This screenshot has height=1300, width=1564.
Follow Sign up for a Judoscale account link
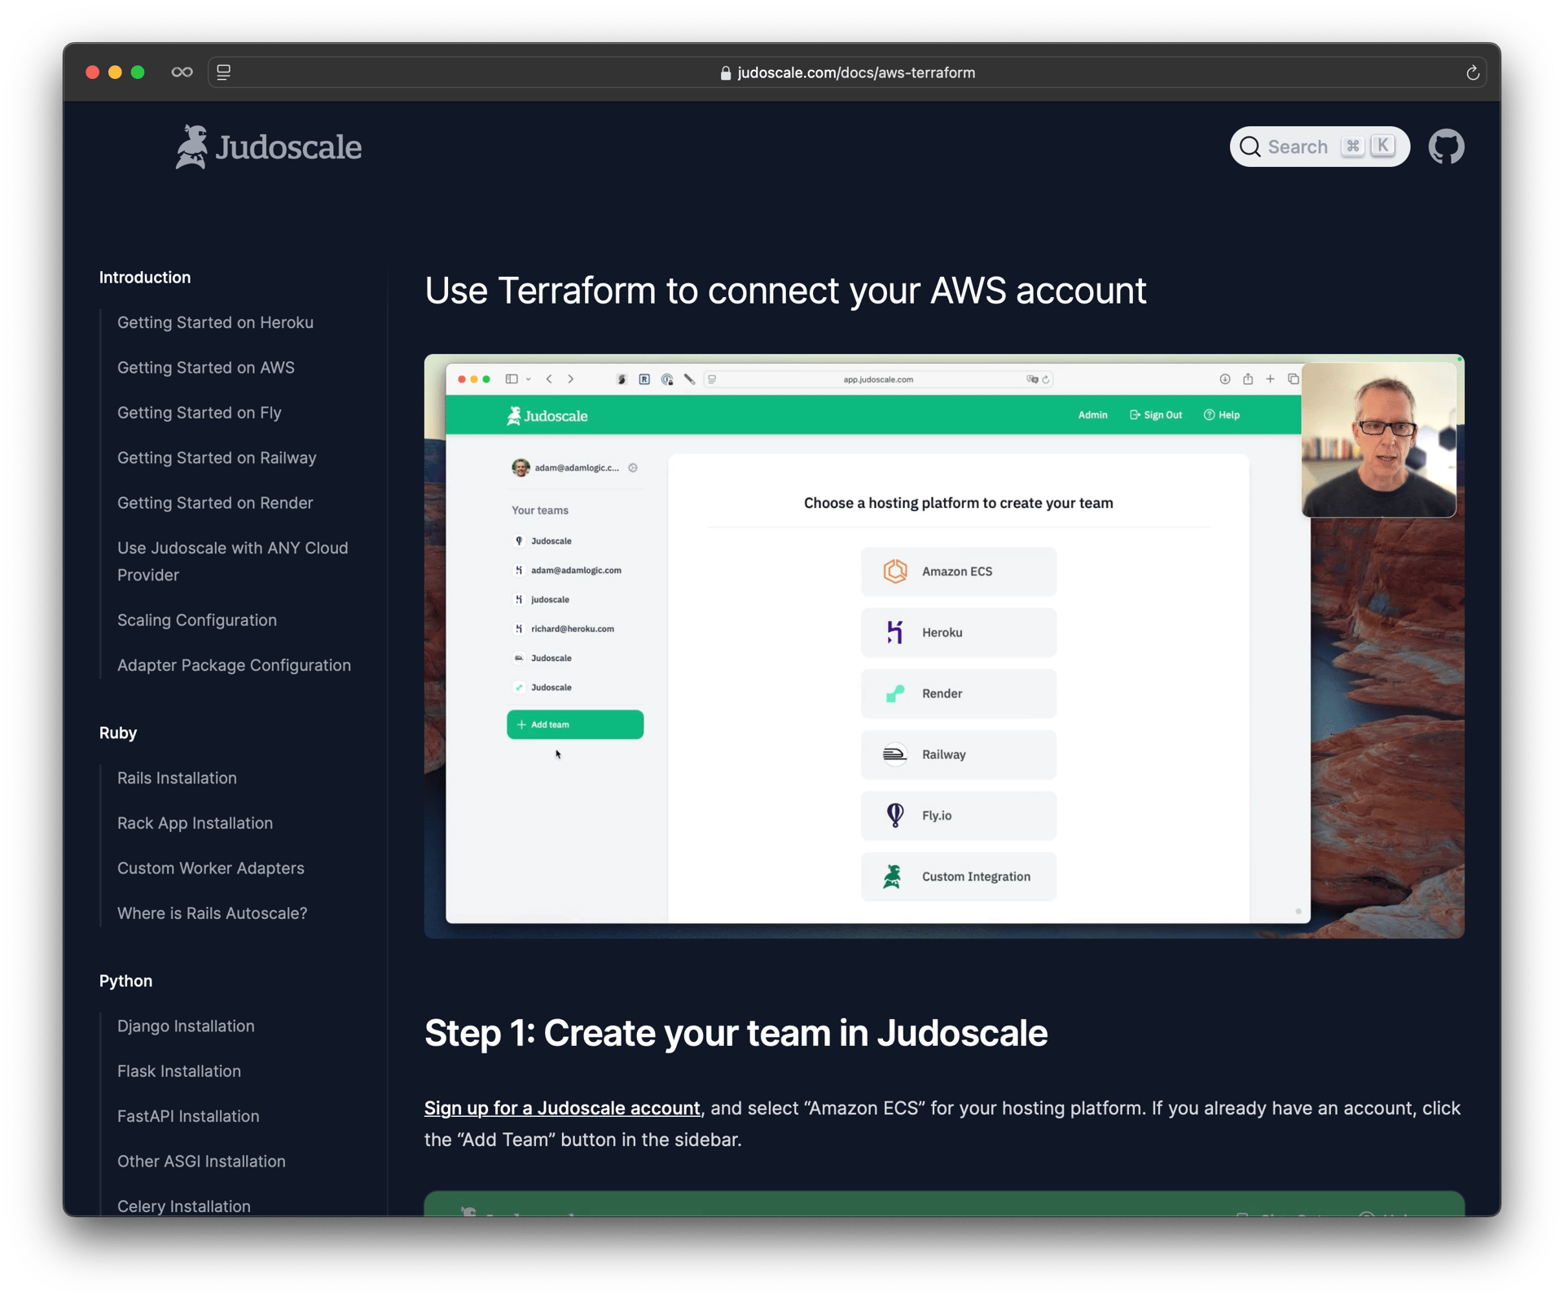tap(561, 1109)
